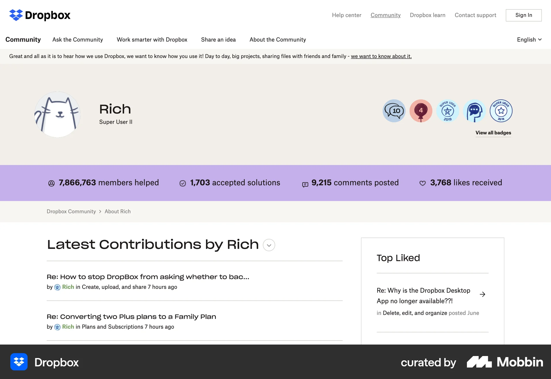Click the Dropbox Community breadcrumb link

[x=71, y=212]
